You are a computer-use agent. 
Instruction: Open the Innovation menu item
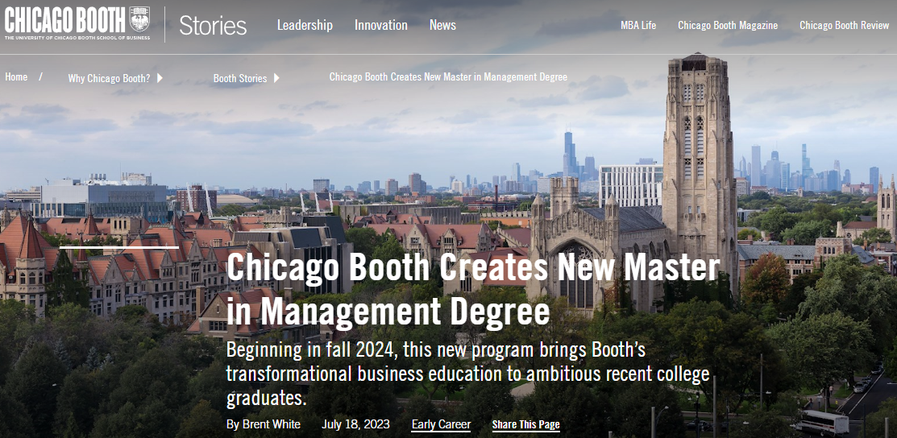381,25
